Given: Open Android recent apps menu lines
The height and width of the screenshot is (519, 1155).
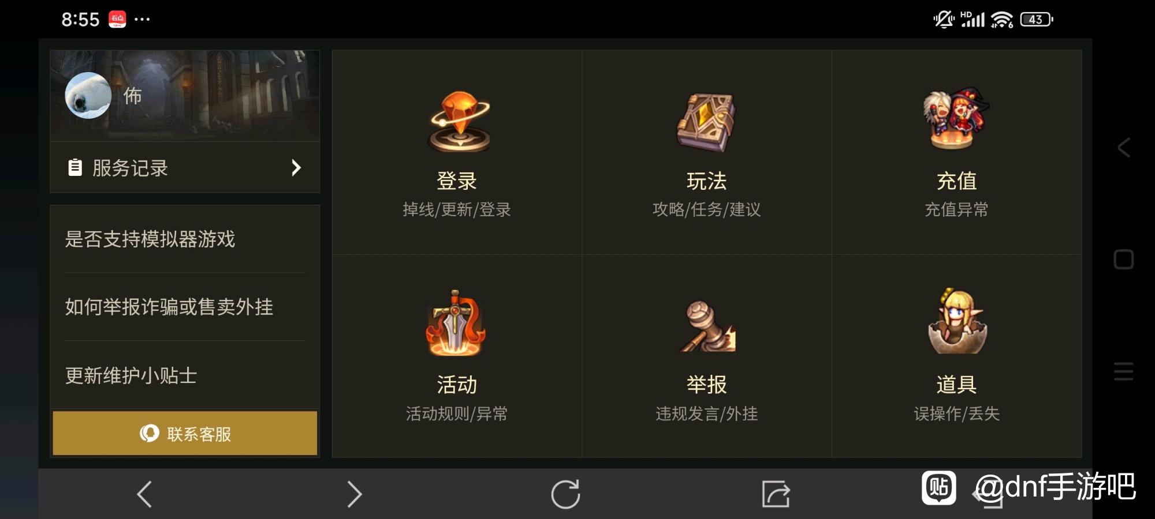Looking at the screenshot, I should point(1124,371).
